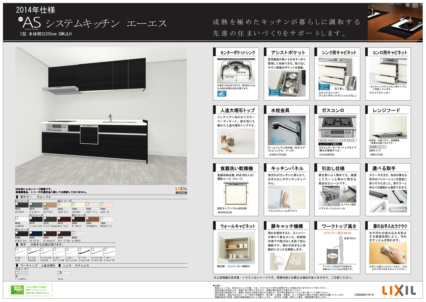
Task: Select the レンジフード panel heading
Action: [387, 110]
